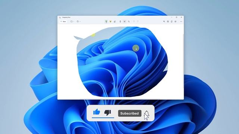
Task: Maximize the Snipping Tool window
Action: point(177,17)
